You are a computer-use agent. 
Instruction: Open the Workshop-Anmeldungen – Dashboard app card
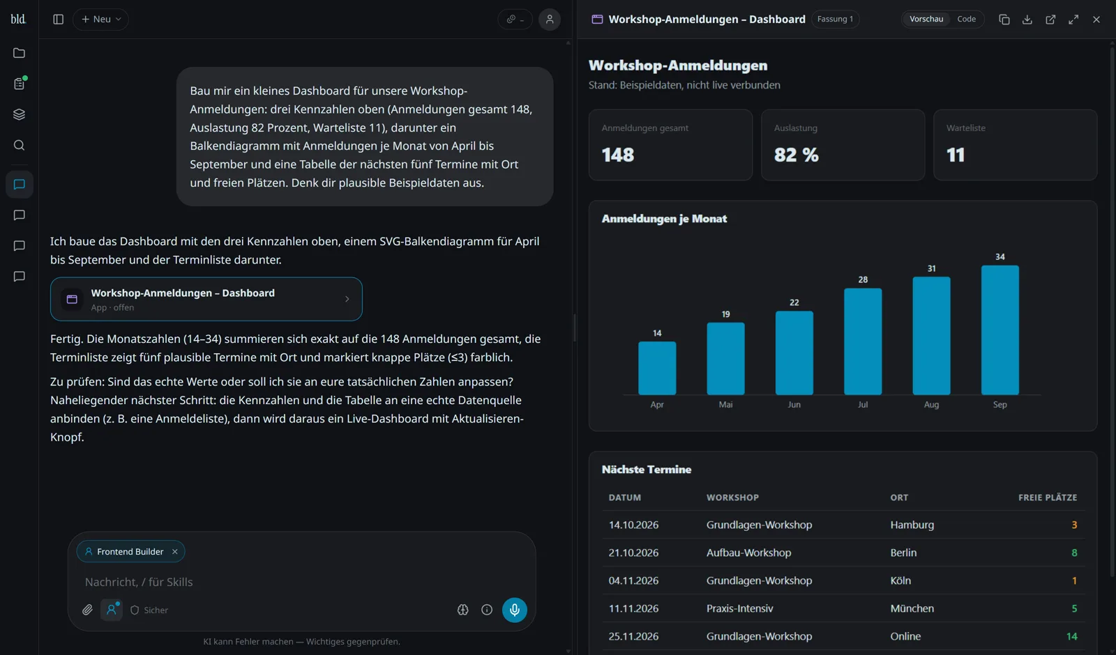206,300
